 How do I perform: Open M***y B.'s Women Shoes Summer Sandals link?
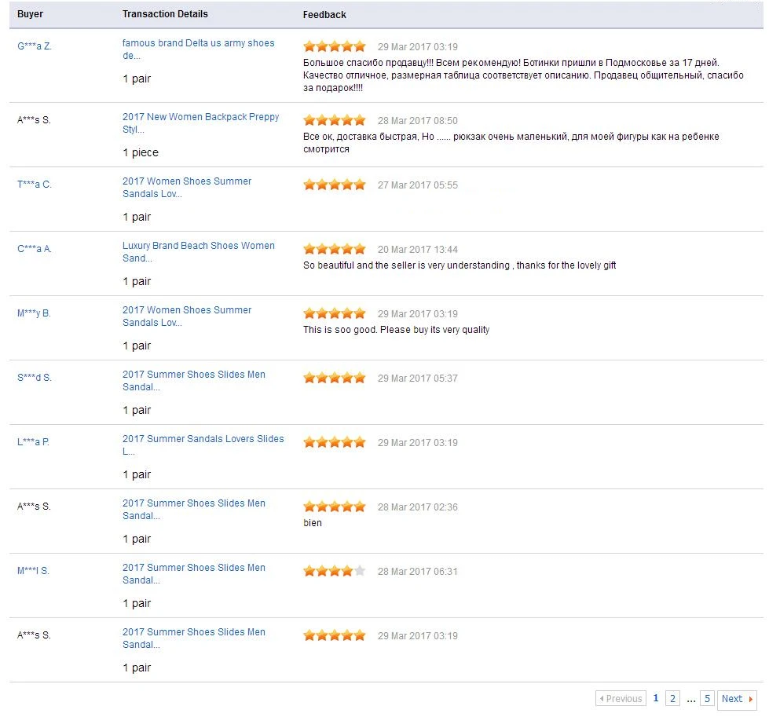(187, 316)
